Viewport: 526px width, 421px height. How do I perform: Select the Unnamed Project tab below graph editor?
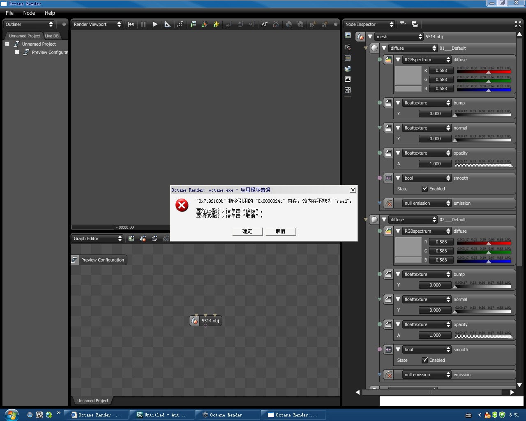93,400
